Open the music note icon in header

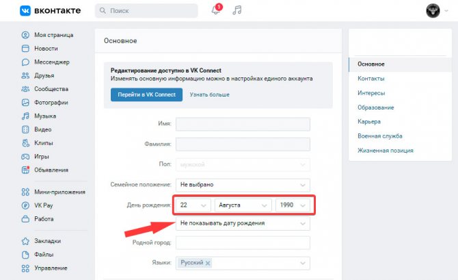[237, 10]
